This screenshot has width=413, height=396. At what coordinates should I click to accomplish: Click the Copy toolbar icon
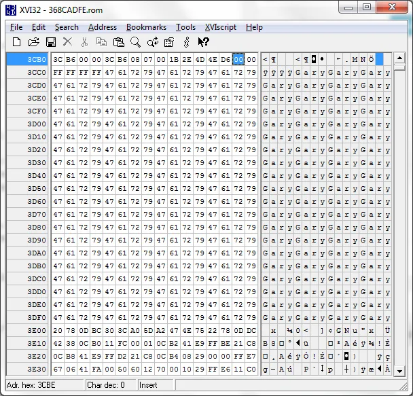tap(101, 42)
